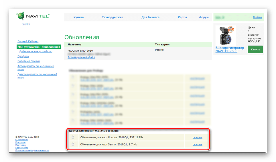The width and height of the screenshot is (276, 162).
Task: Click the file icon beside Россия map update
Action: click(x=73, y=137)
